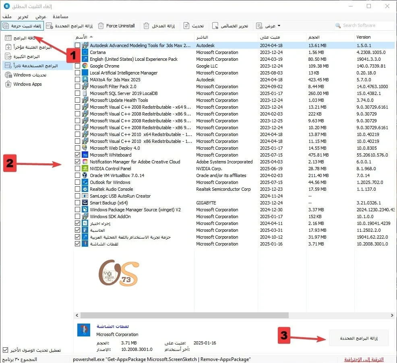The height and width of the screenshot is (363, 397).
Task: Click the Oracle VM VirtualBox icon
Action: click(x=85, y=175)
